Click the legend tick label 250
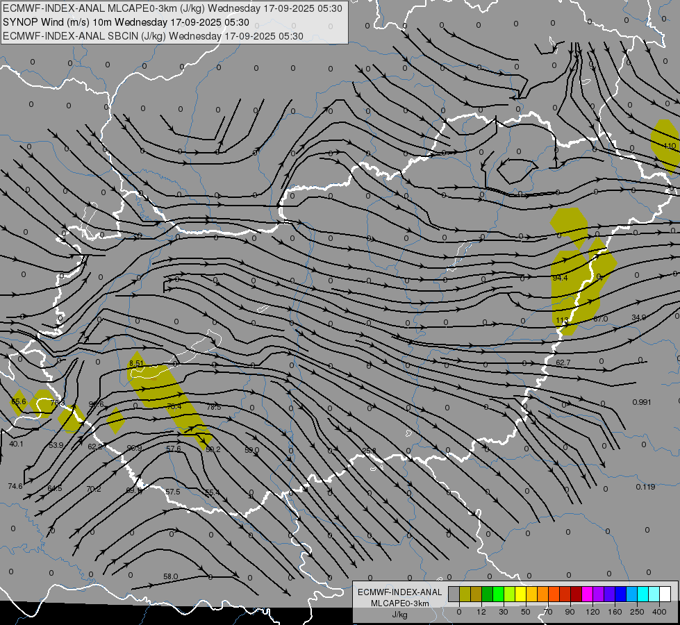Image resolution: width=680 pixels, height=625 pixels. pyautogui.click(x=637, y=612)
